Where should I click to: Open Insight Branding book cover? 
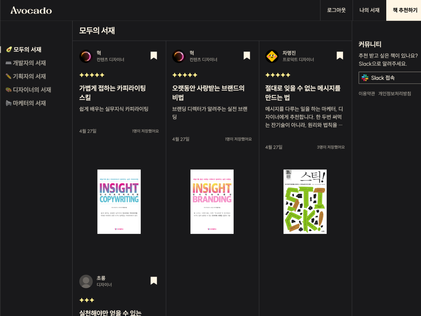pyautogui.click(x=212, y=202)
